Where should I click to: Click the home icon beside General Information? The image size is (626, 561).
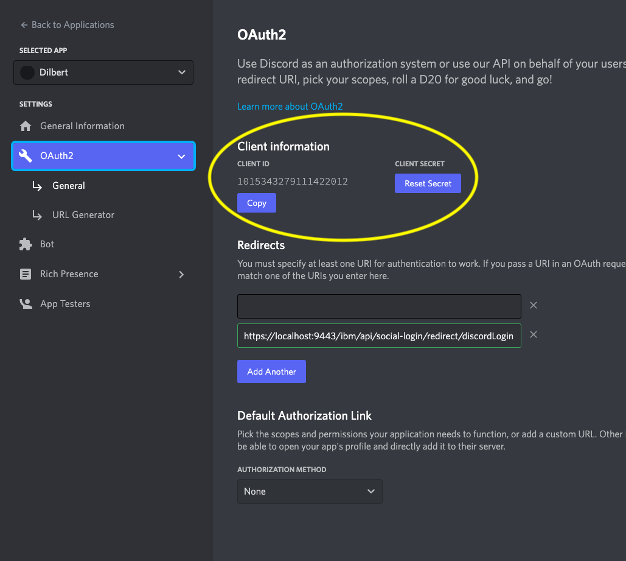pos(26,126)
